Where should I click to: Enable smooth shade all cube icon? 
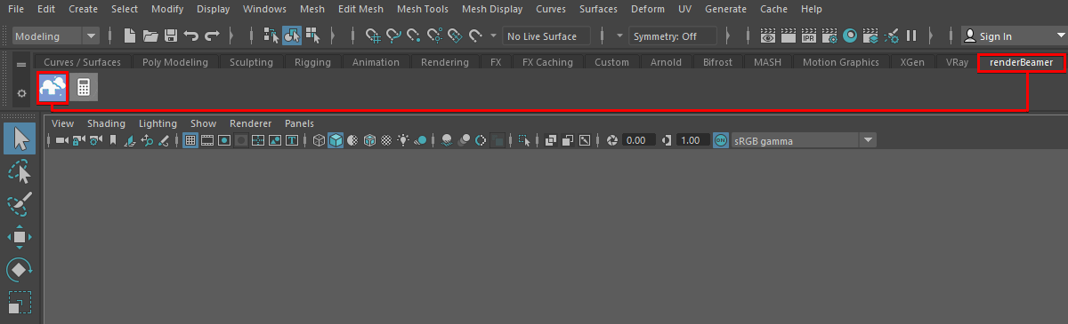point(336,140)
